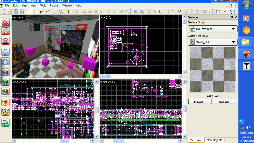Open the Window menu
254x143 pixels.
coord(67,5)
